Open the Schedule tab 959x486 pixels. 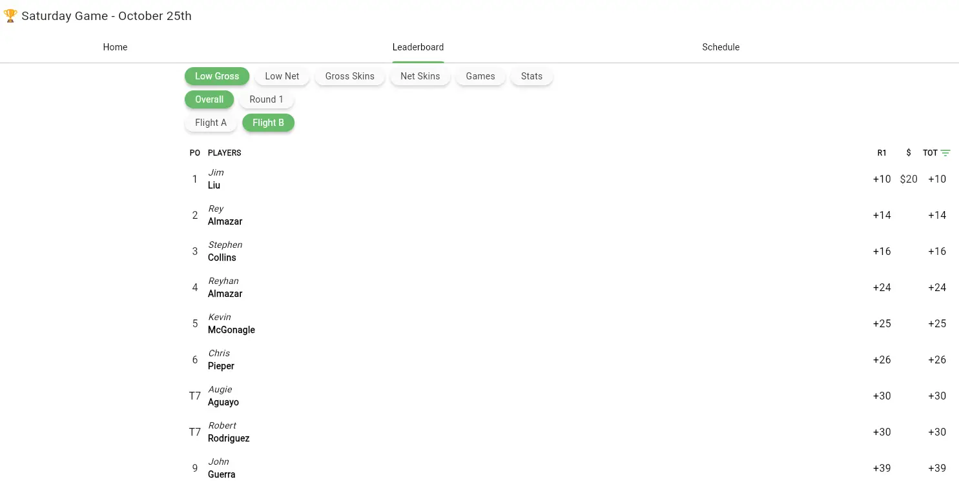tap(721, 47)
